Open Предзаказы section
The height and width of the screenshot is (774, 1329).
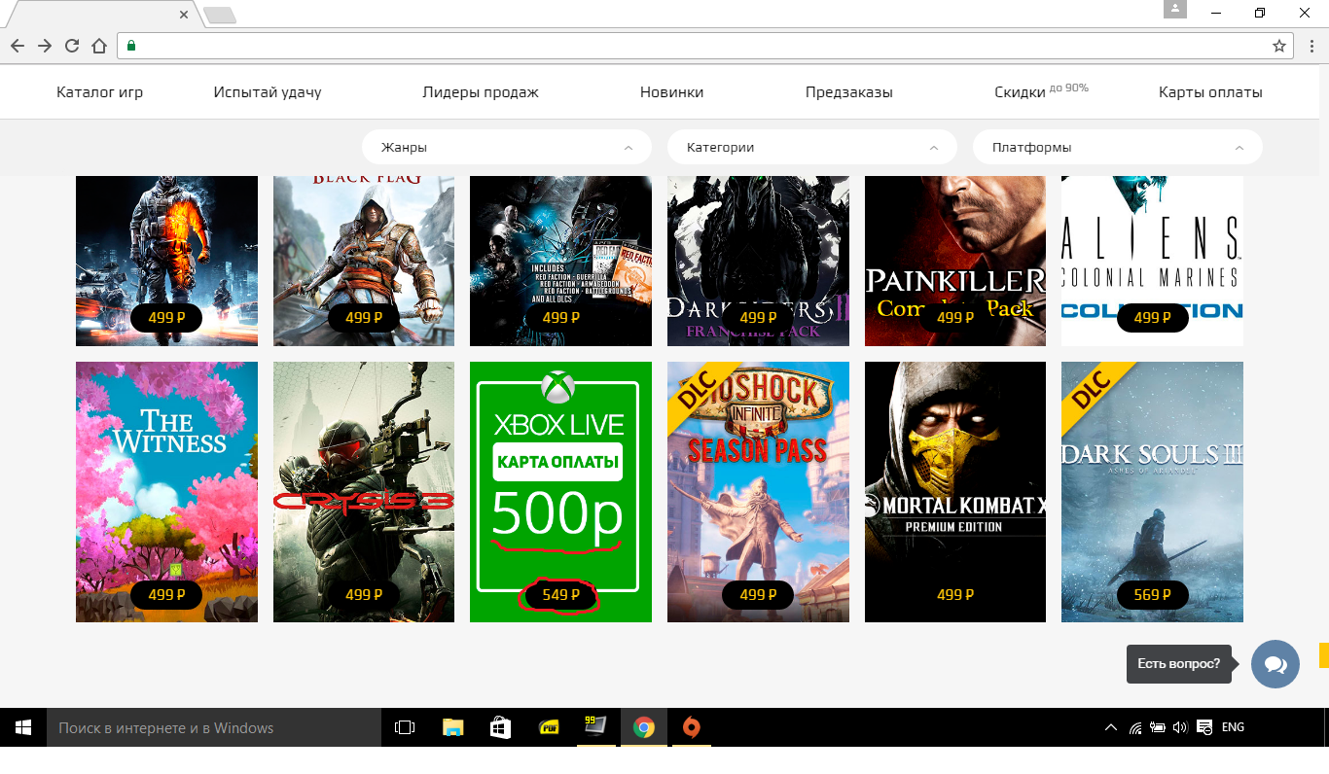pyautogui.click(x=849, y=92)
